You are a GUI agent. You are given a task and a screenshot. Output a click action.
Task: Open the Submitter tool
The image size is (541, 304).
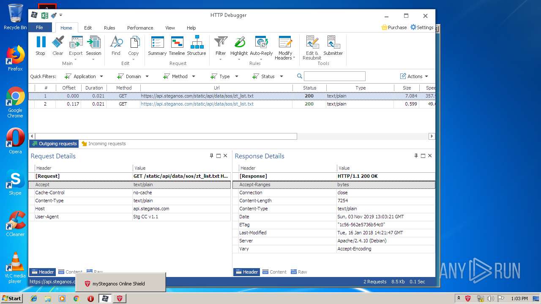tap(333, 46)
